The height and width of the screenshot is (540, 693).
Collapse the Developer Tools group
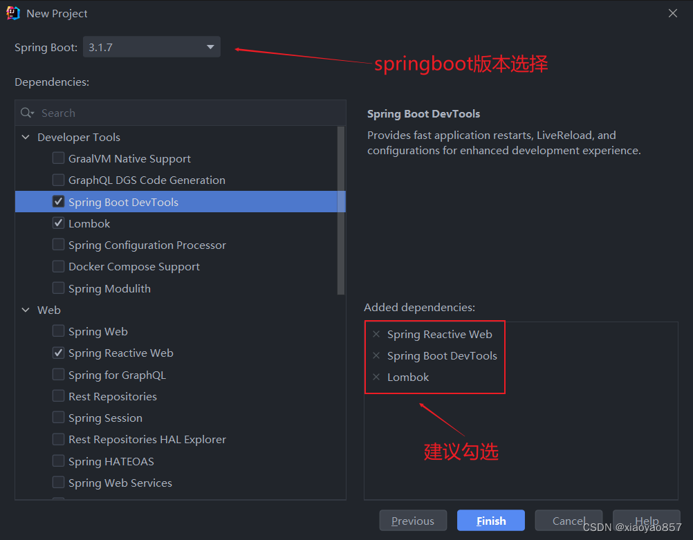[x=26, y=137]
